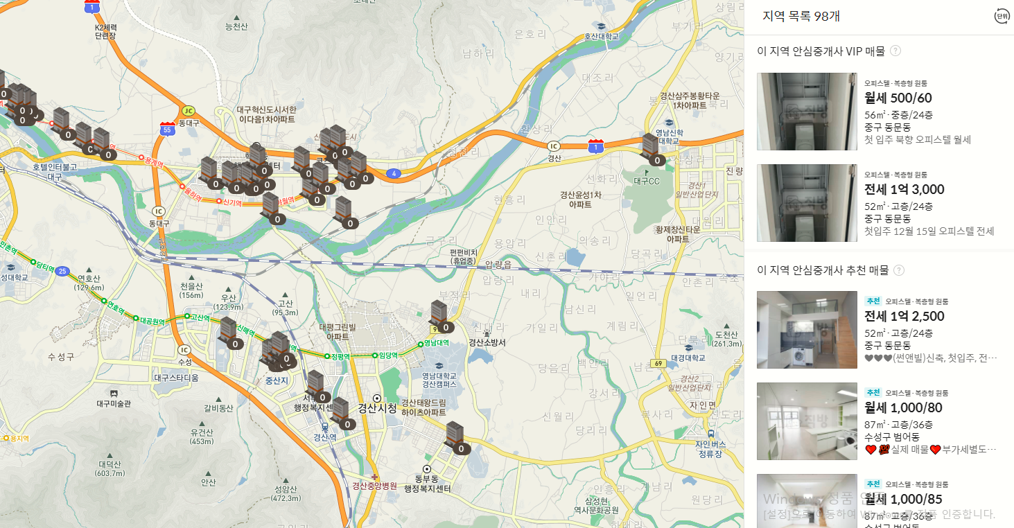The image size is (1014, 528).
Task: Click 경산시청 label on map
Action: pyautogui.click(x=377, y=409)
